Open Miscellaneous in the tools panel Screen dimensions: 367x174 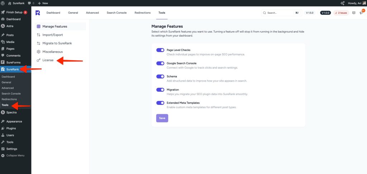pos(60,52)
